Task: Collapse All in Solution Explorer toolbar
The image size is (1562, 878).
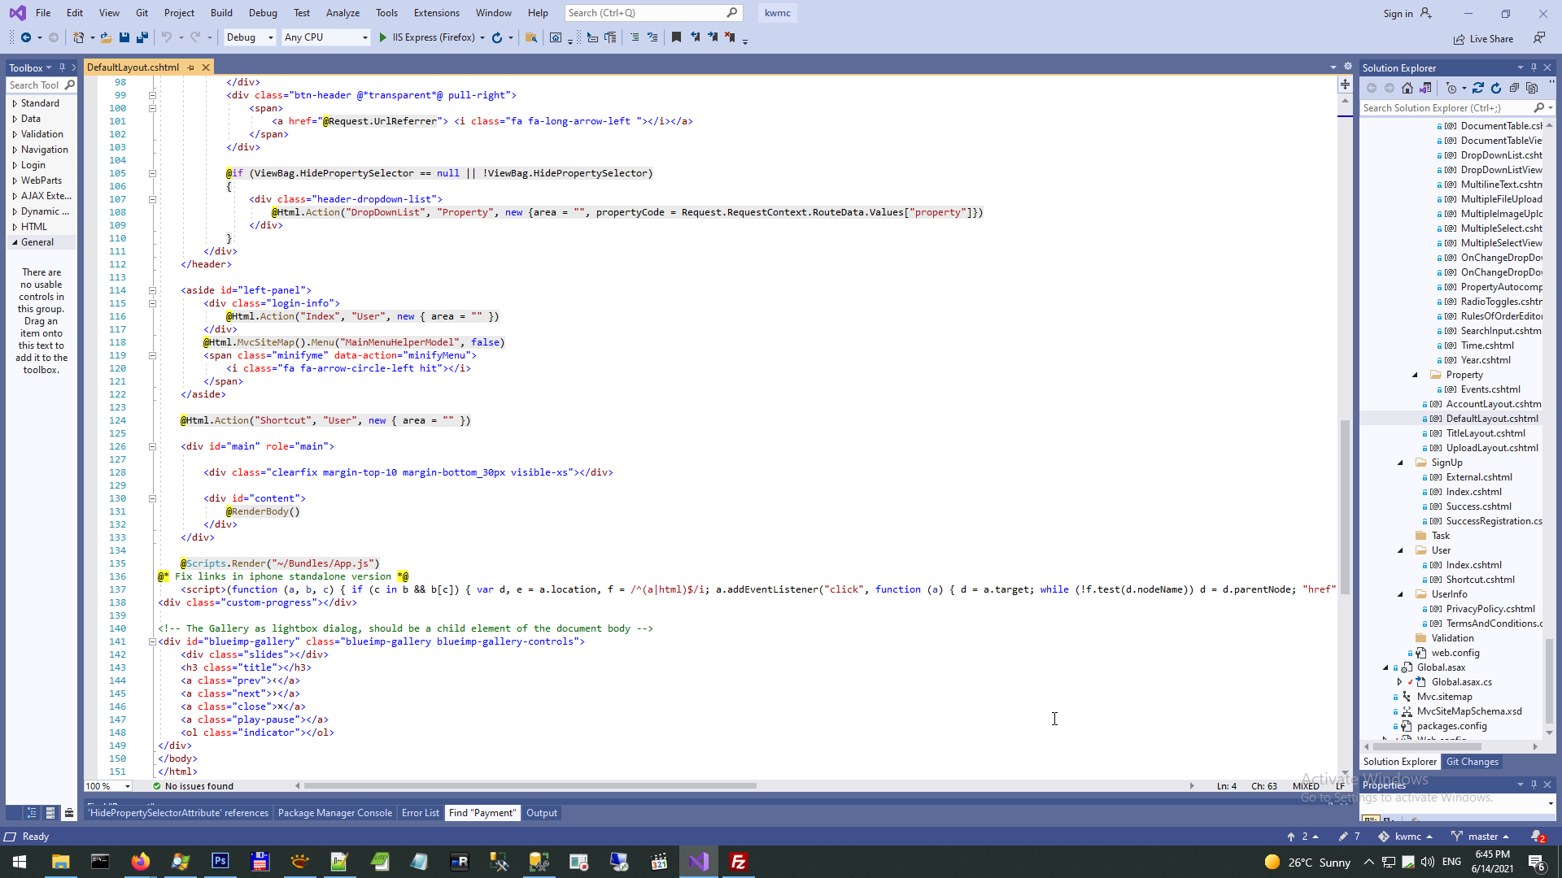Action: (x=1514, y=88)
